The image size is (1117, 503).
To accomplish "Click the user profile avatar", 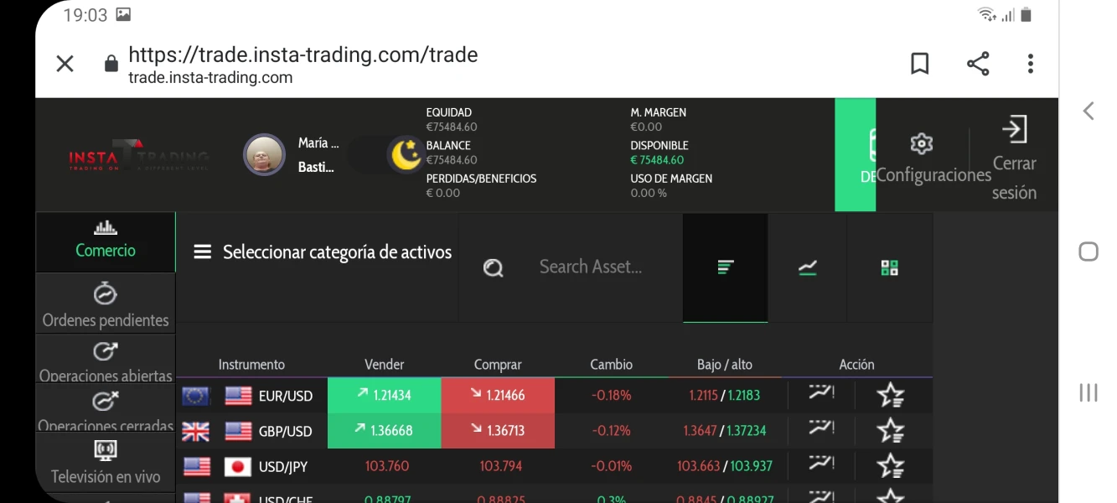I will (x=264, y=155).
